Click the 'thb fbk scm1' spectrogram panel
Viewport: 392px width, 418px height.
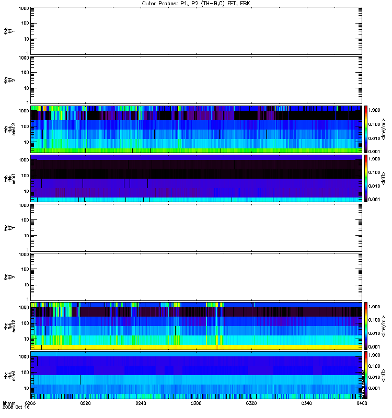click(x=197, y=178)
